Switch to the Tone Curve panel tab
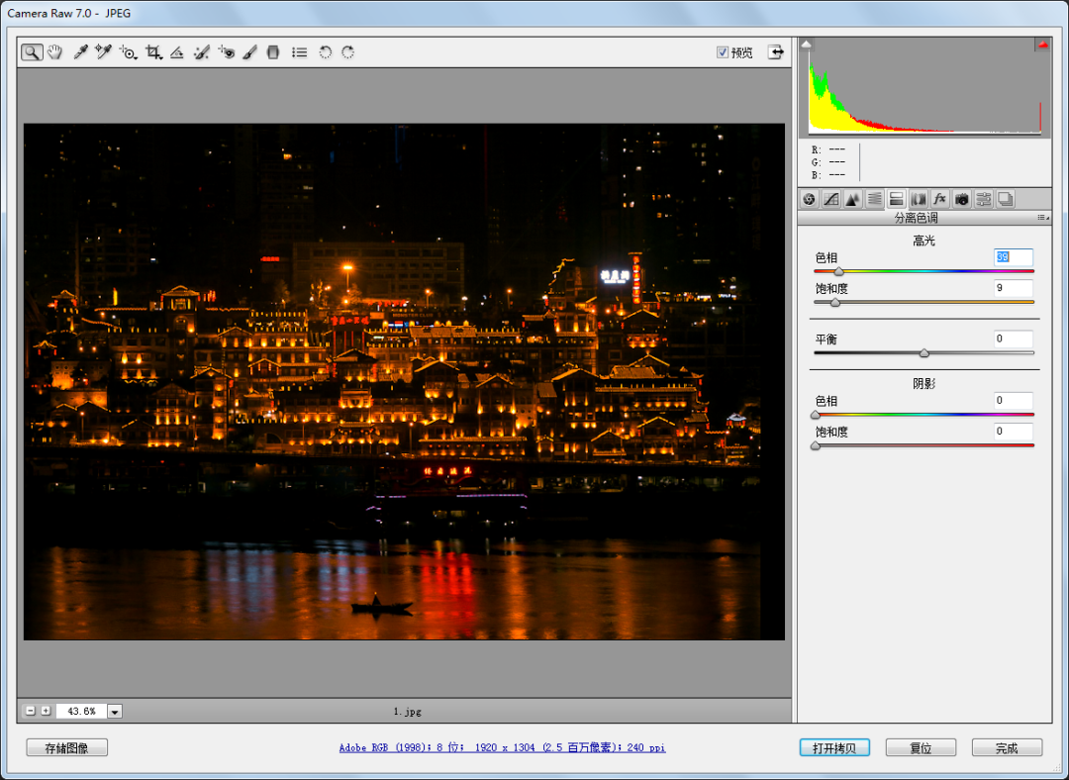This screenshot has width=1069, height=780. pos(831,199)
